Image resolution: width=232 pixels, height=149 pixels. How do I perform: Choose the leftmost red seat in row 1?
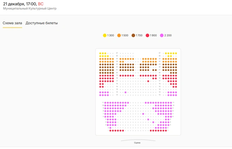[x=111, y=131]
